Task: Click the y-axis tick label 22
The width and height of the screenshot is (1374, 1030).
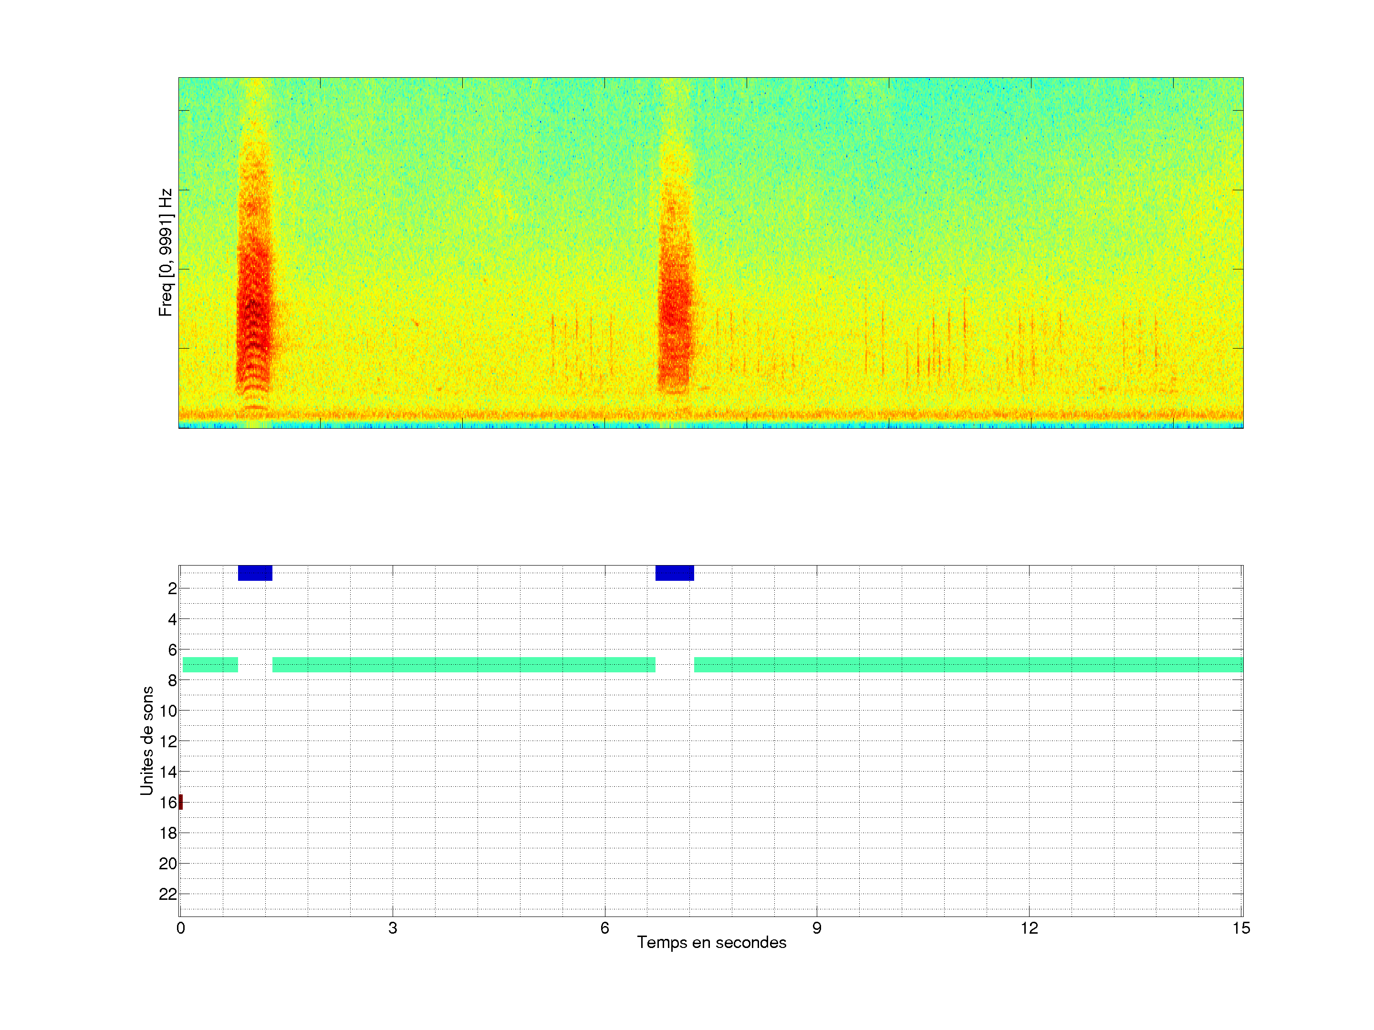Action: [x=168, y=894]
